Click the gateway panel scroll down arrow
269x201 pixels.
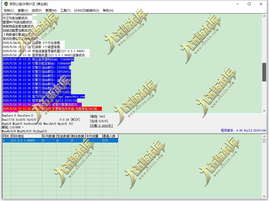(x=264, y=196)
